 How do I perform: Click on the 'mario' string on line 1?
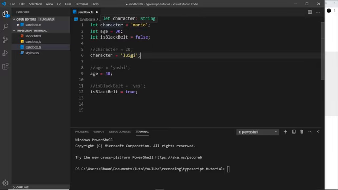pos(139,25)
